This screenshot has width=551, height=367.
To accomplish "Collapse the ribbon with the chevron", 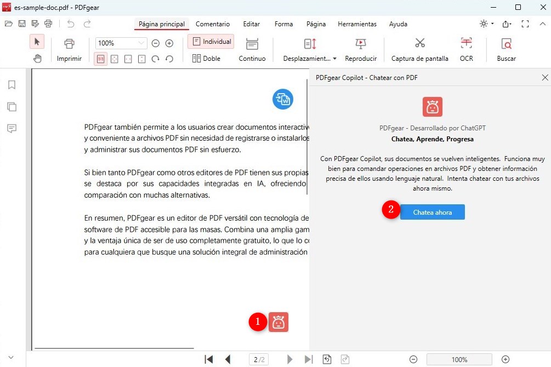I will pyautogui.click(x=543, y=24).
